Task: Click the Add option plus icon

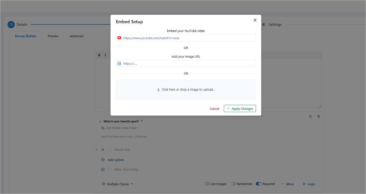Action: [103, 160]
